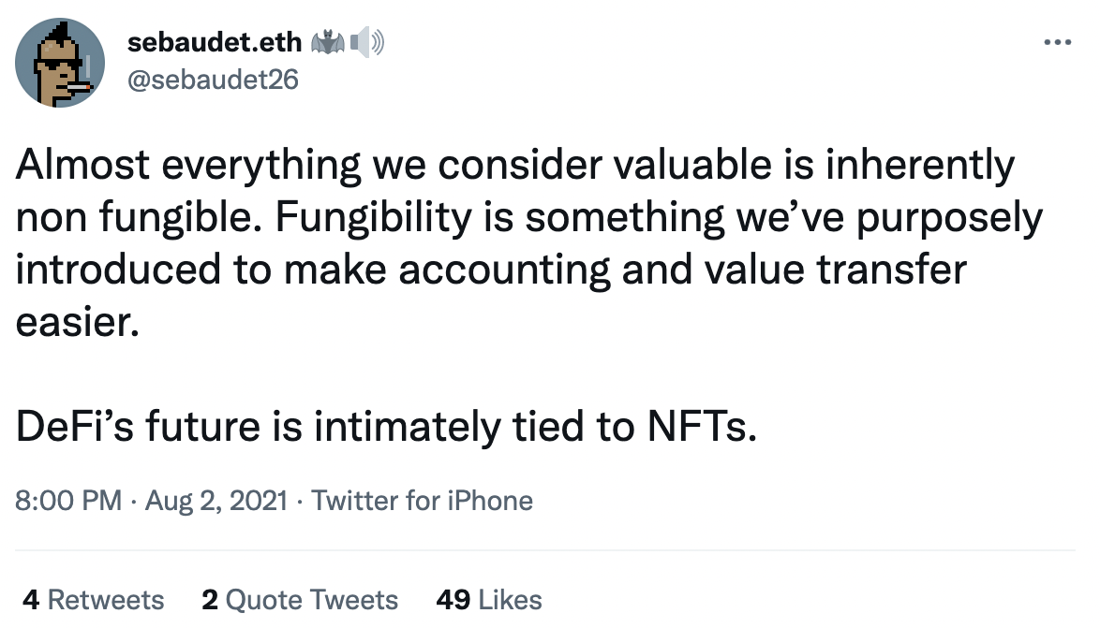The height and width of the screenshot is (628, 1100).
Task: Click the tweet's first line starting with Almost
Action: 515,166
